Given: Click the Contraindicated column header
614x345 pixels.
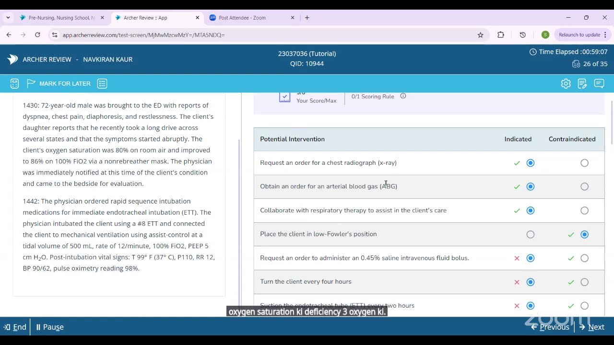Looking at the screenshot, I should click(572, 139).
